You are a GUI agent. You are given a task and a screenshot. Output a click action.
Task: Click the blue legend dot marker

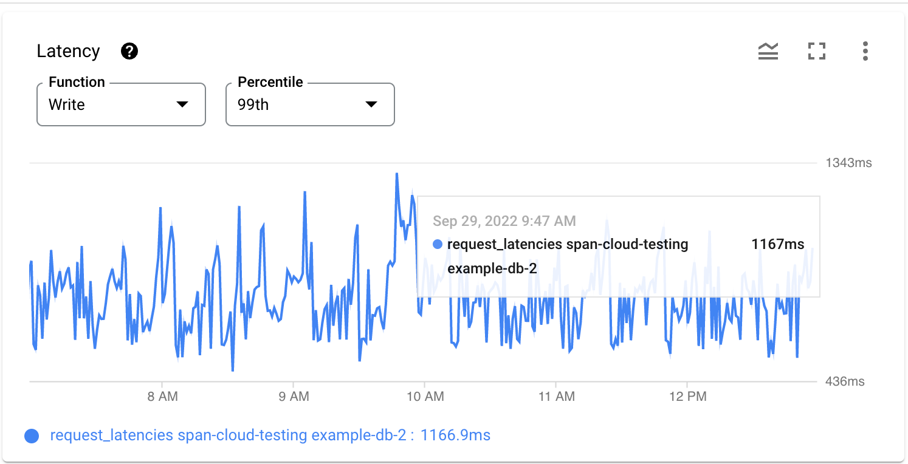pos(33,435)
